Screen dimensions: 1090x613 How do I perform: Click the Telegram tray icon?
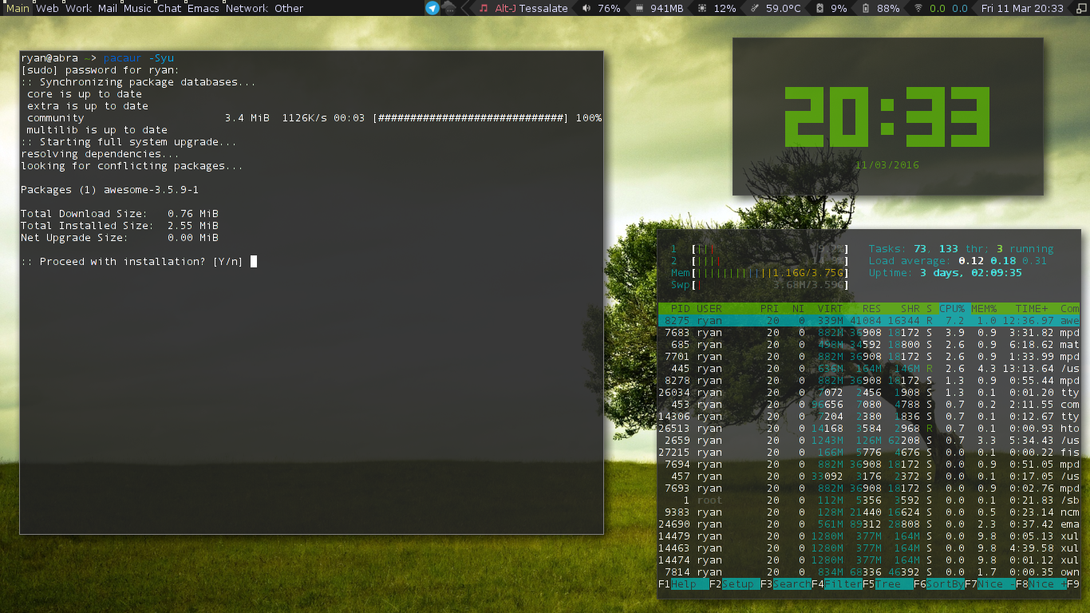click(432, 8)
